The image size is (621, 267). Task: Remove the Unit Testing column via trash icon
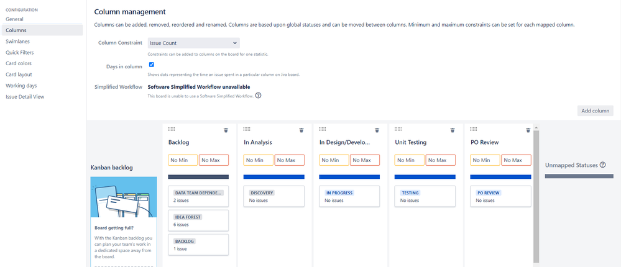[453, 130]
